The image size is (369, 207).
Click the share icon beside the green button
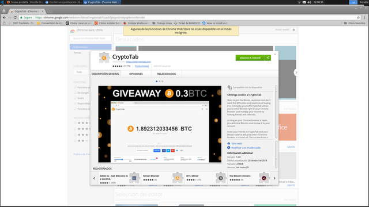click(268, 57)
